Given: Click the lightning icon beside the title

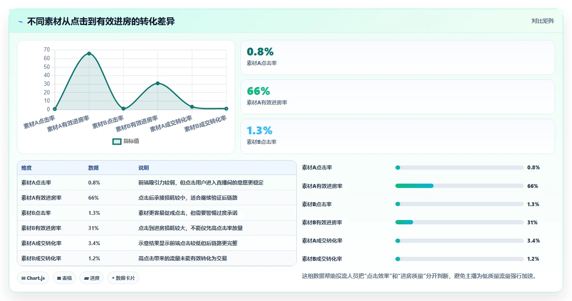Looking at the screenshot, I should click(21, 22).
